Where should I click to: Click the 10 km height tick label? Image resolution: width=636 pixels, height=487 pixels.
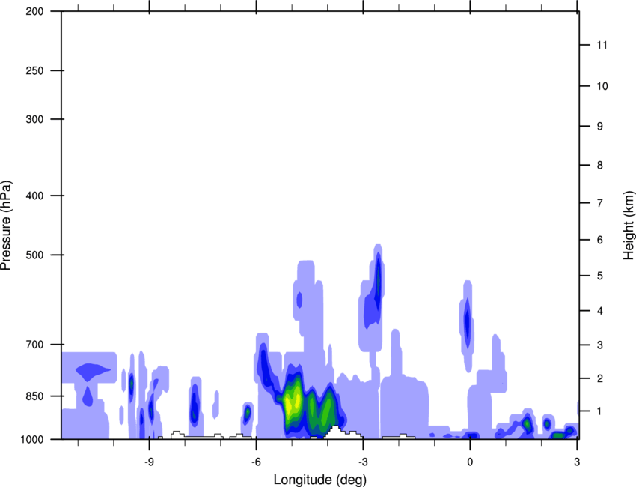coord(602,86)
